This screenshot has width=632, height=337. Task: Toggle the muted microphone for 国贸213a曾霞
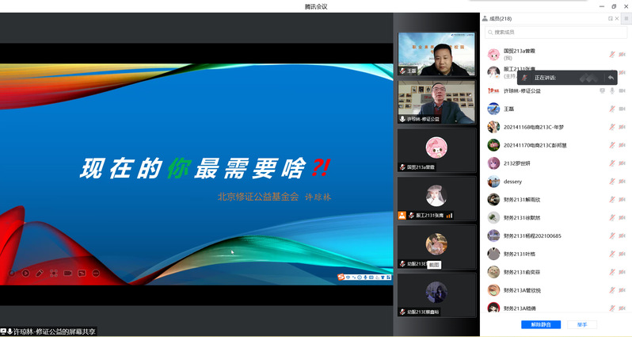click(x=611, y=54)
